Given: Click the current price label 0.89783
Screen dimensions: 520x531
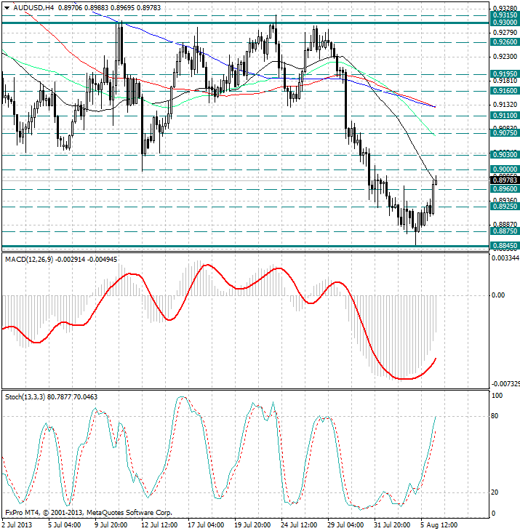Looking at the screenshot, I should coord(505,180).
